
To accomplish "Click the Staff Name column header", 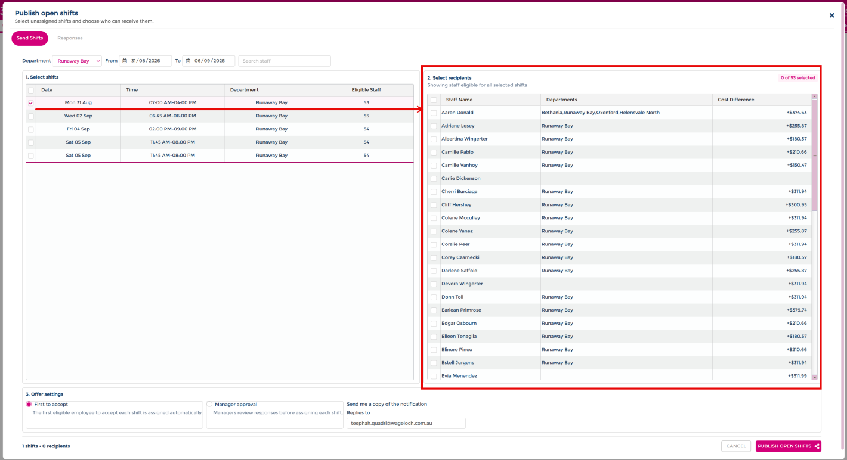I will click(x=490, y=100).
